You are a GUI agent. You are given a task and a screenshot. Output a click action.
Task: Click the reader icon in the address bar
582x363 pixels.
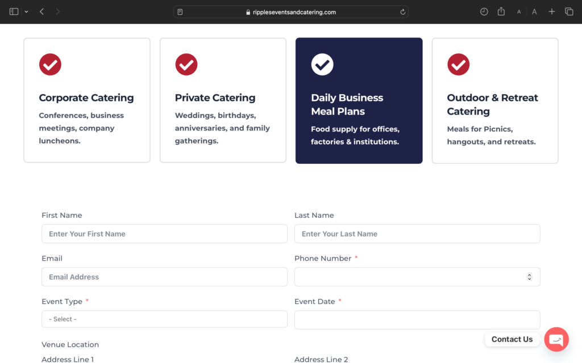pos(181,11)
